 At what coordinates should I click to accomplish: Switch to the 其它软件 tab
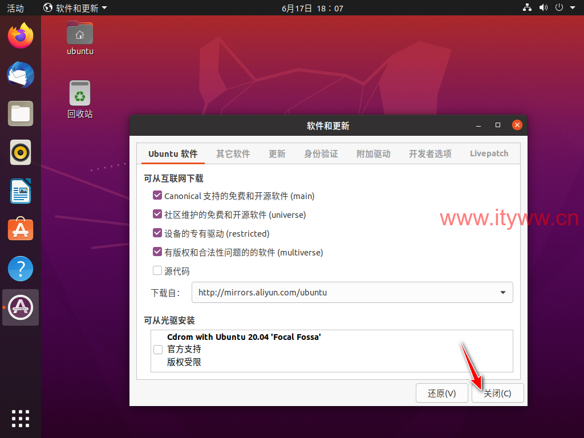(233, 154)
